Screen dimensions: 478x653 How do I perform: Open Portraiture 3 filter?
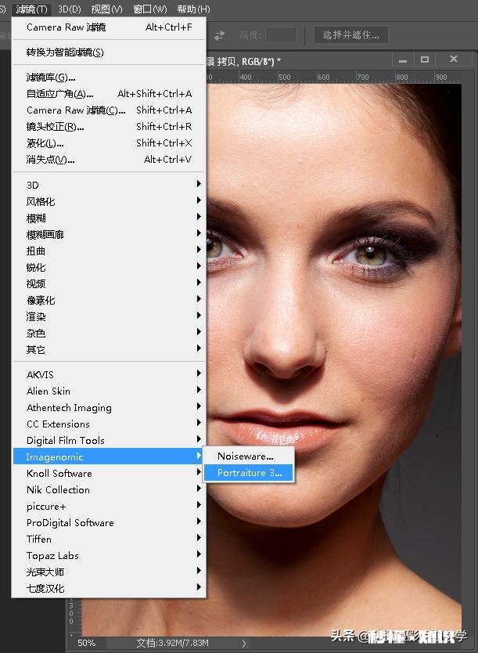pos(249,473)
